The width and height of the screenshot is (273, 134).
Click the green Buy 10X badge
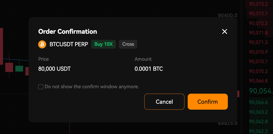pyautogui.click(x=103, y=44)
